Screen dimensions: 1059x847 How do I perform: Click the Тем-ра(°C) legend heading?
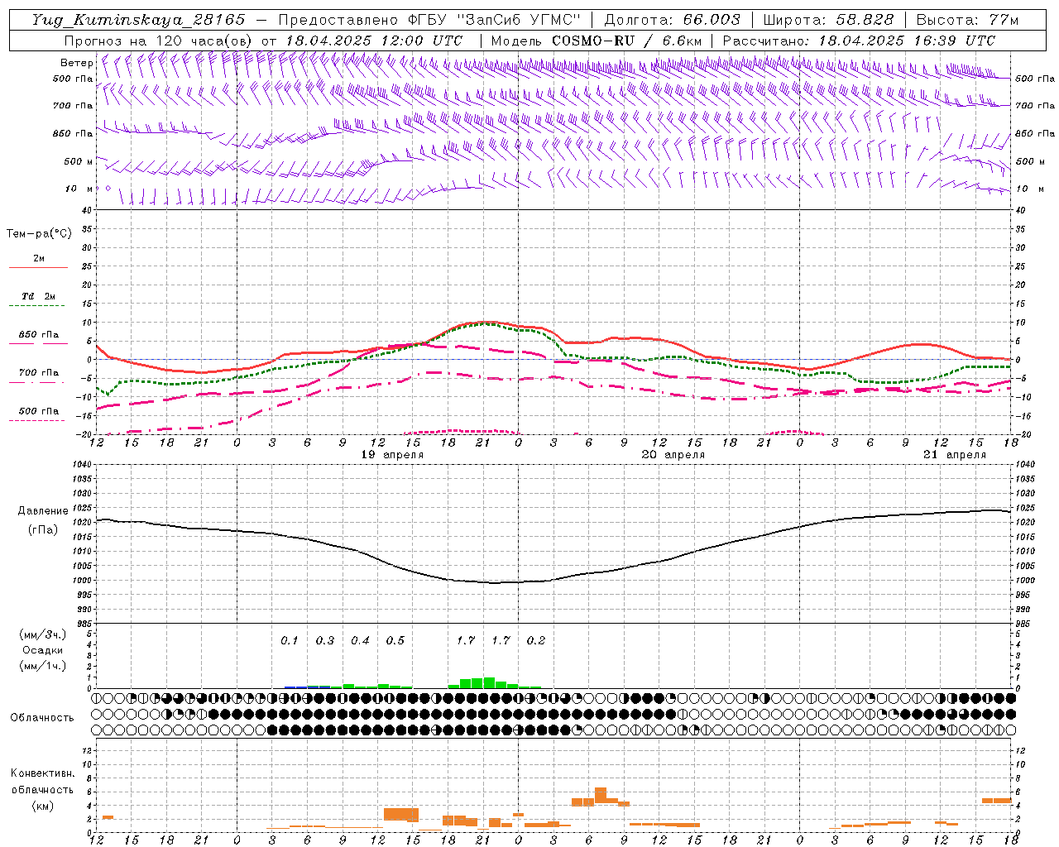(x=39, y=234)
